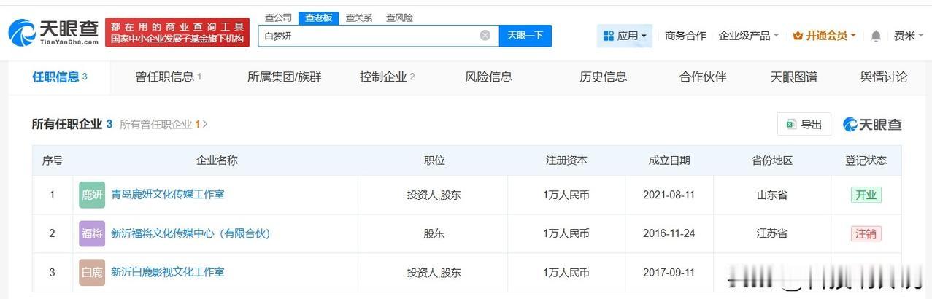Clear the search box with the X icon
Viewport: 932px width, 299px height.
point(485,35)
